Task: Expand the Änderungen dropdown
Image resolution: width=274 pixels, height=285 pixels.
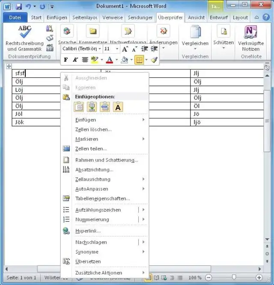Action: click(x=163, y=48)
